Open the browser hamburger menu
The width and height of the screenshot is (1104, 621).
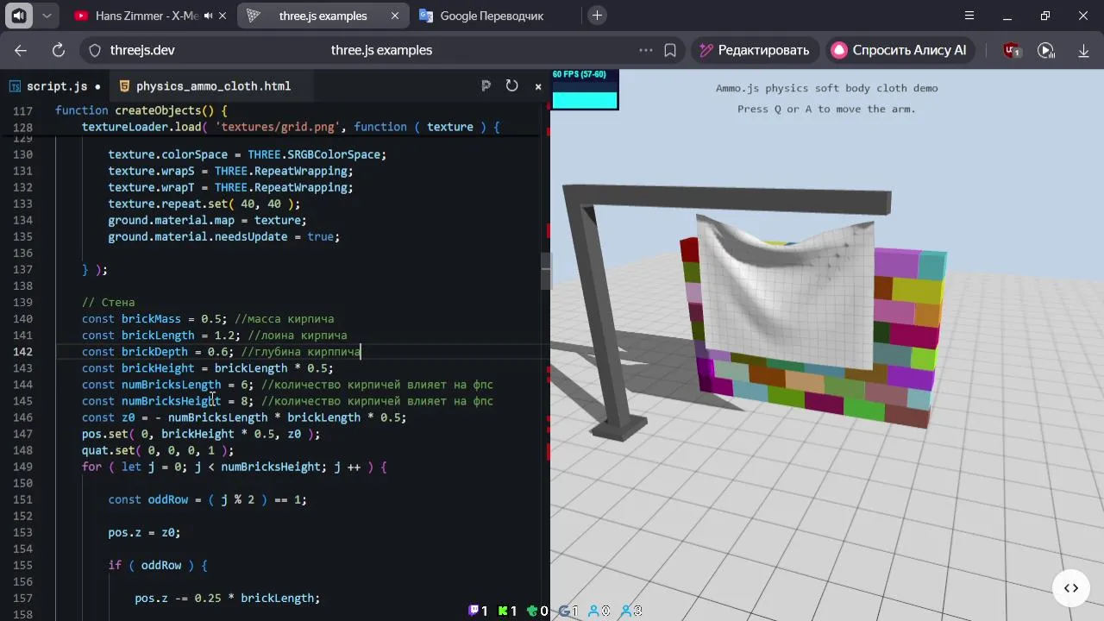tap(969, 16)
